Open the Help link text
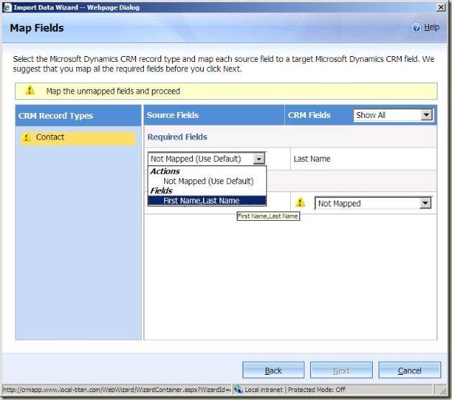Screen dimensions: 452x400 [x=431, y=28]
